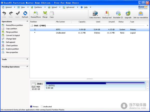This screenshot has width=150, height=112.
Task: Open Join our newsletter
Action: tap(140, 15)
